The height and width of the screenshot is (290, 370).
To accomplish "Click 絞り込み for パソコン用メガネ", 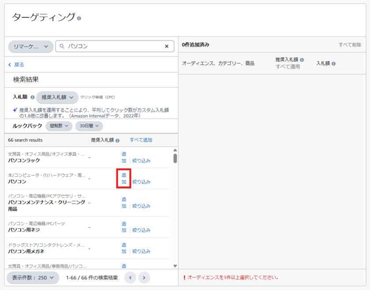I will [141, 251].
